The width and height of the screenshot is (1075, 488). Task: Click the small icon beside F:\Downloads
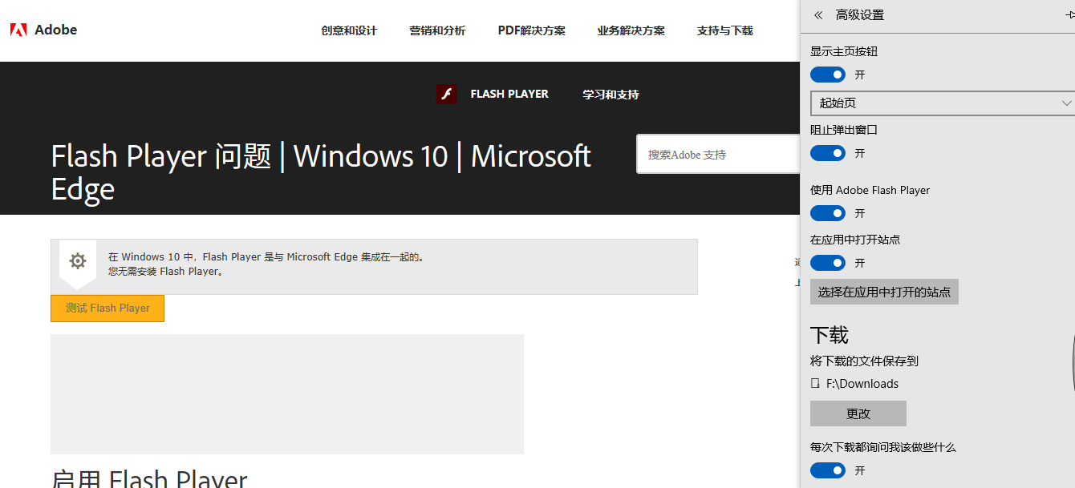tap(815, 384)
